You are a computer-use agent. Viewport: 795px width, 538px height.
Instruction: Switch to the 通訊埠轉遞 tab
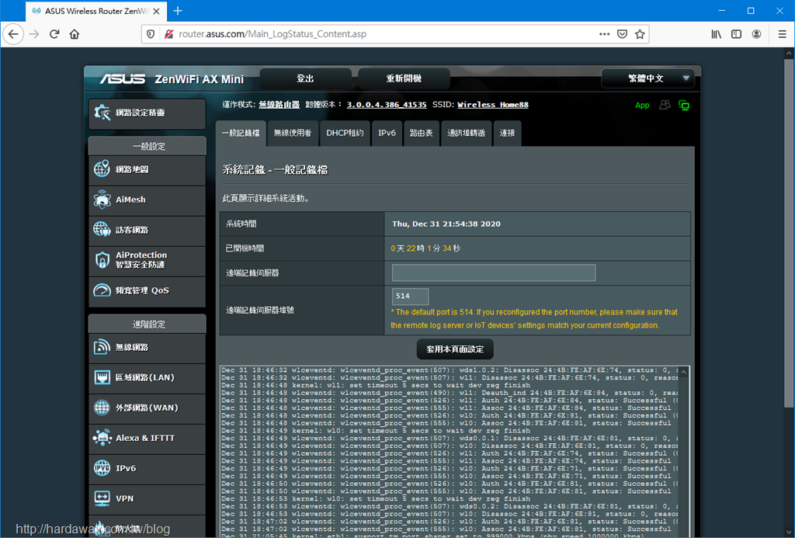pyautogui.click(x=466, y=134)
